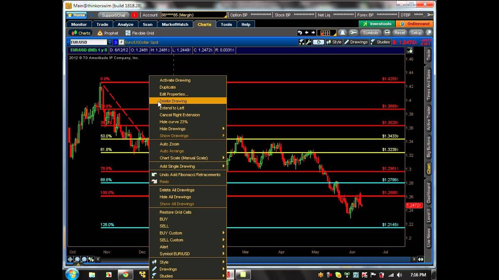The width and height of the screenshot is (499, 280).
Task: Click Windows Start button
Action: [x=73, y=275]
